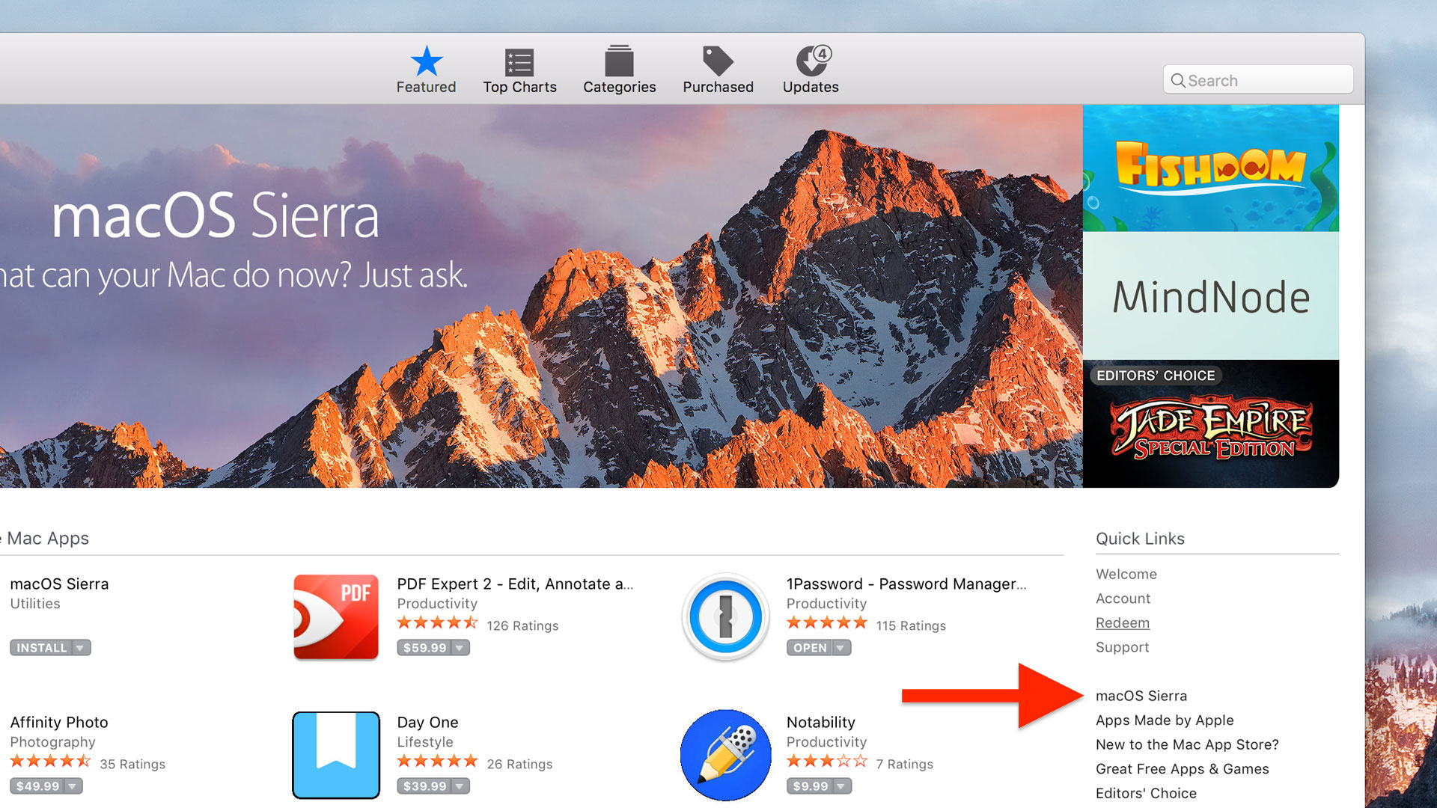Screen dimensions: 1437x808
Task: Expand the $59.99 price dropdown arrow
Action: pyautogui.click(x=460, y=648)
